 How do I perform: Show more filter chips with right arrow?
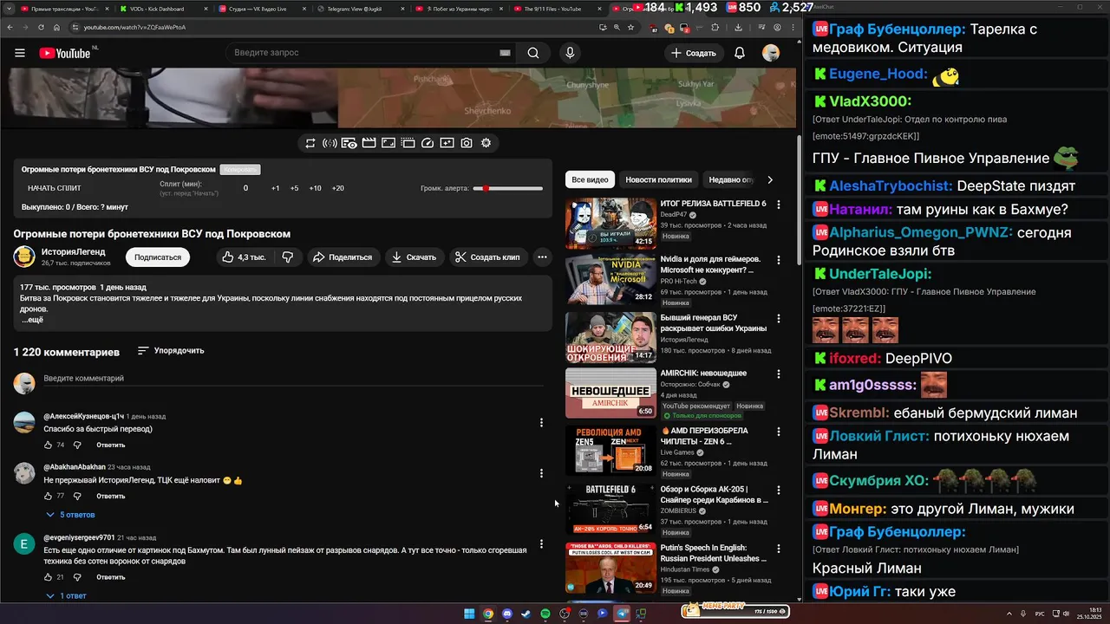pos(769,179)
